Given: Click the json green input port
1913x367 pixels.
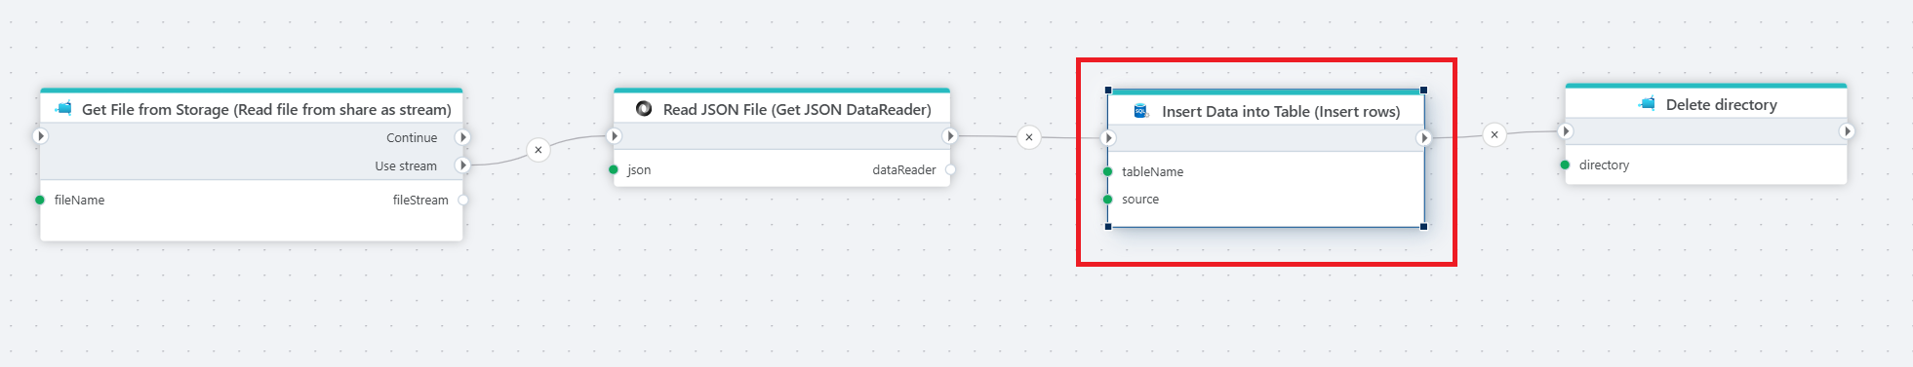Looking at the screenshot, I should coord(614,169).
